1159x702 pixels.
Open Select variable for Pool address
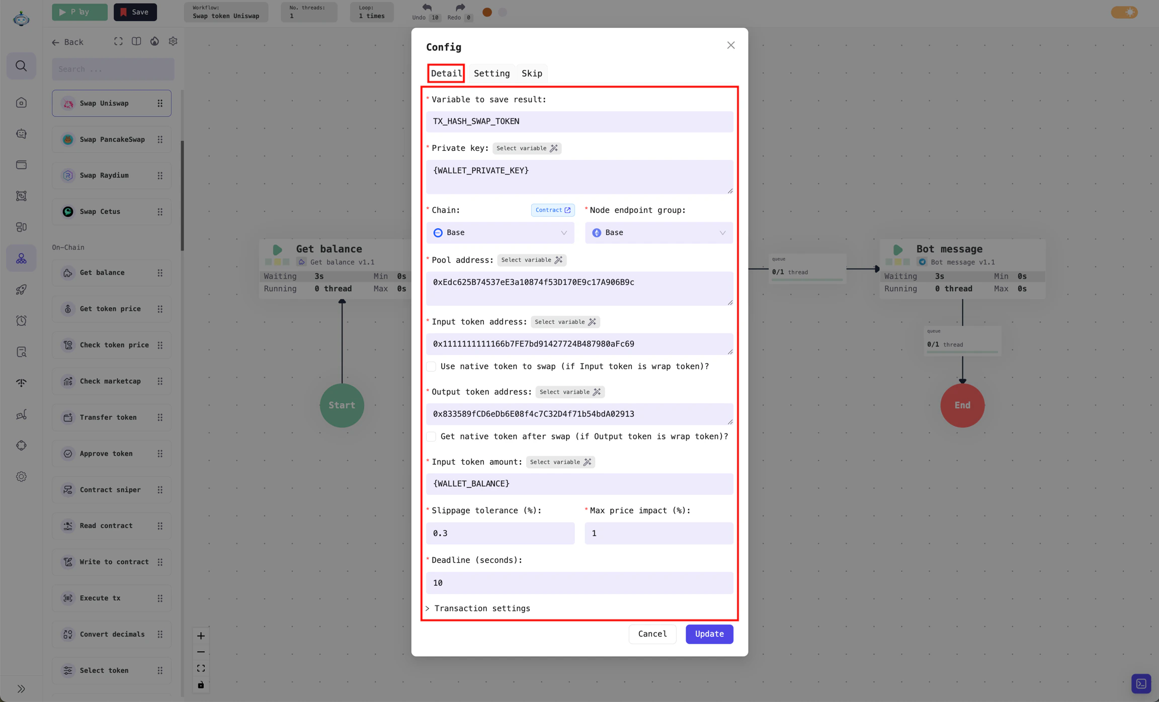(532, 260)
